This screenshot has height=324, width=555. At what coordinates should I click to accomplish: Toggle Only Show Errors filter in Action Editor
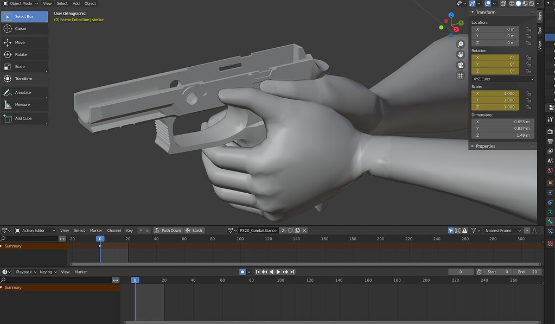coord(464,230)
